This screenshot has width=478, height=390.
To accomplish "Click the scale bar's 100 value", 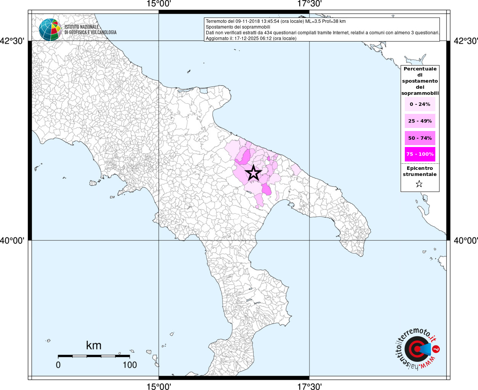I will (x=130, y=365).
